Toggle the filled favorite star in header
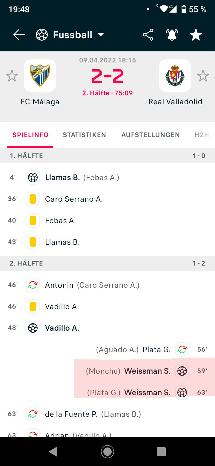Screen dimensions: 215x466 [196, 35]
